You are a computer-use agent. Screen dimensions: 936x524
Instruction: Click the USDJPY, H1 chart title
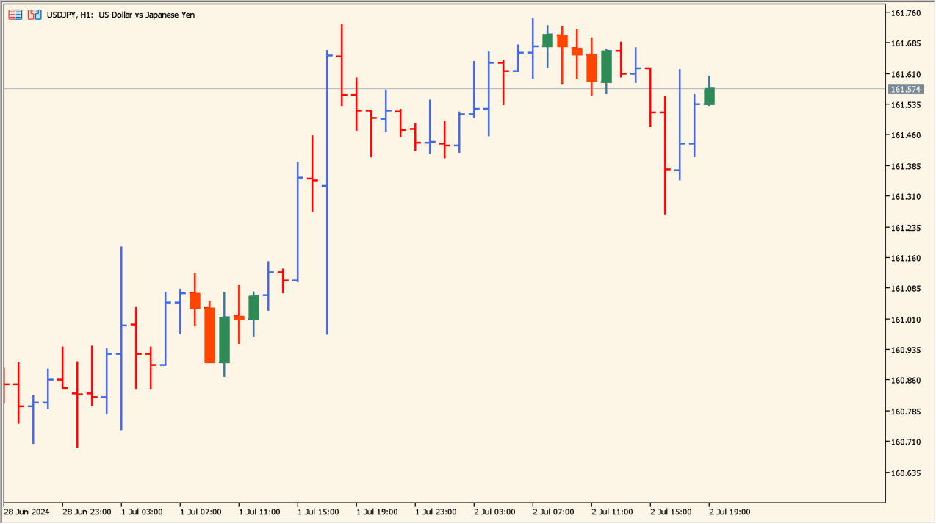pyautogui.click(x=121, y=15)
